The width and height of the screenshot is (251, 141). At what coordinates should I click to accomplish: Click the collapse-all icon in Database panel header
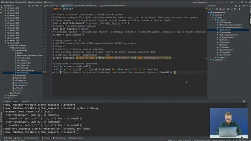coord(240,6)
